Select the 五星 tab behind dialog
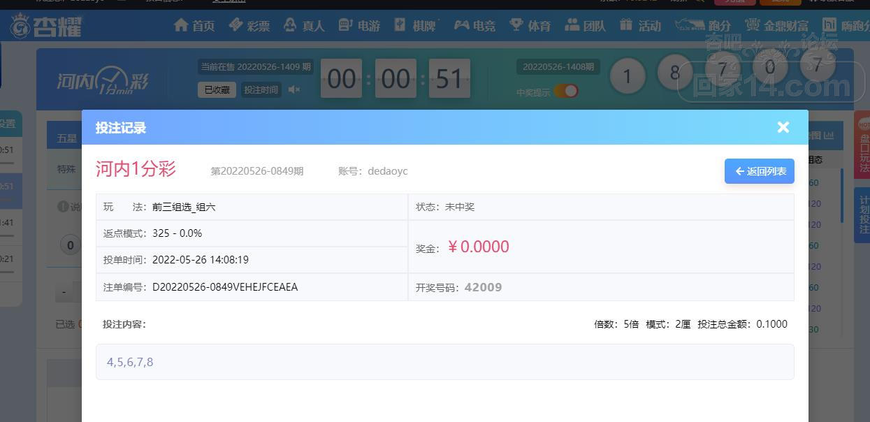The height and width of the screenshot is (422, 870). click(67, 138)
